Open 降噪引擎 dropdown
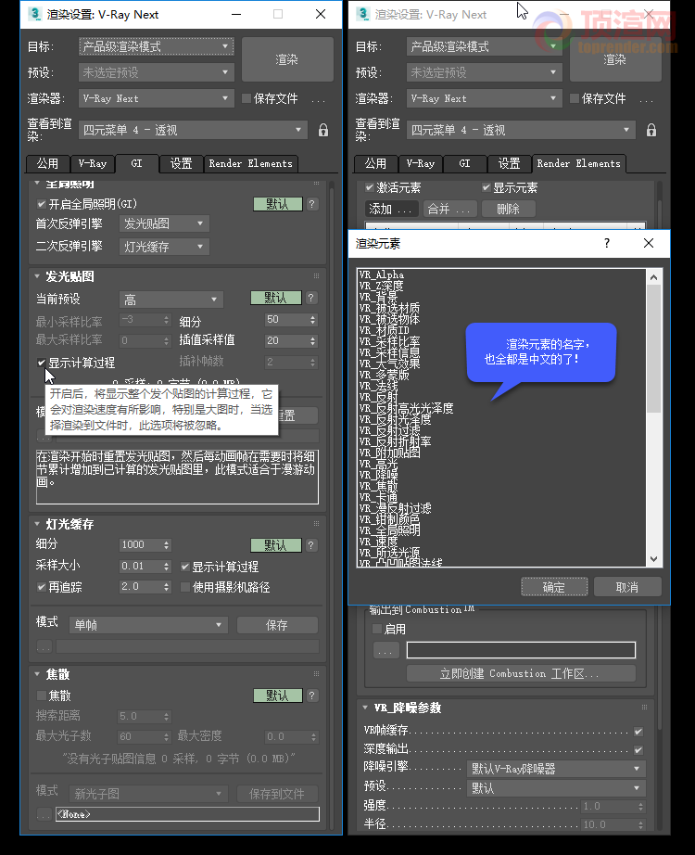 [x=557, y=769]
